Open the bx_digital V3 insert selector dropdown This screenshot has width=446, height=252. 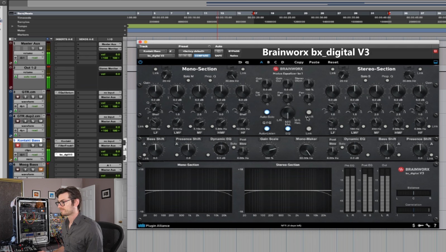coord(157,56)
